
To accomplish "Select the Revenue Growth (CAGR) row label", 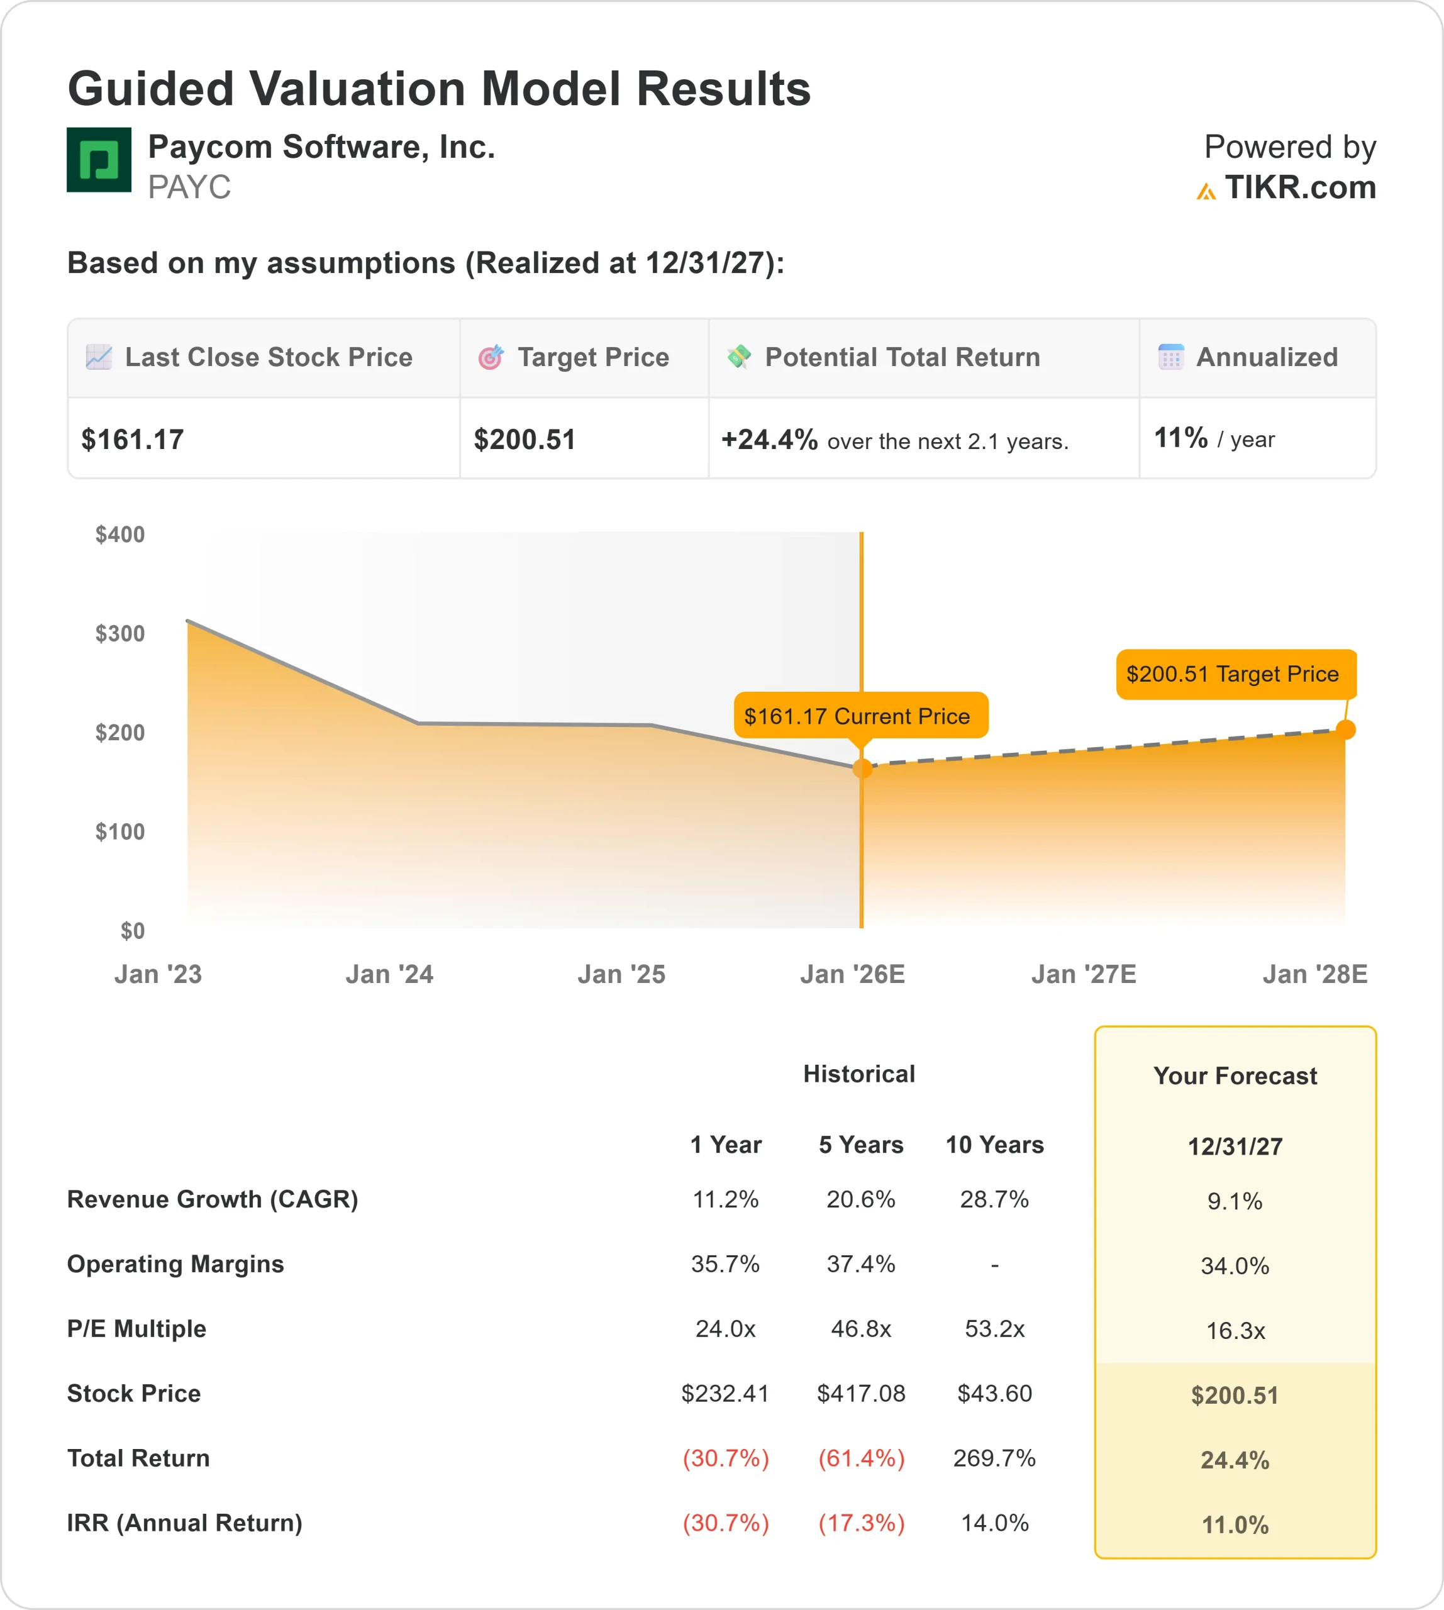I will click(213, 1200).
